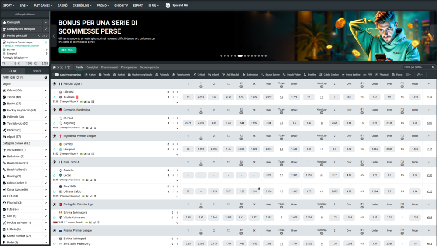Screen dimensions: 437x246
Task: Star the Burnley vs Liverpool match row
Action: pyautogui.click(x=55, y=149)
